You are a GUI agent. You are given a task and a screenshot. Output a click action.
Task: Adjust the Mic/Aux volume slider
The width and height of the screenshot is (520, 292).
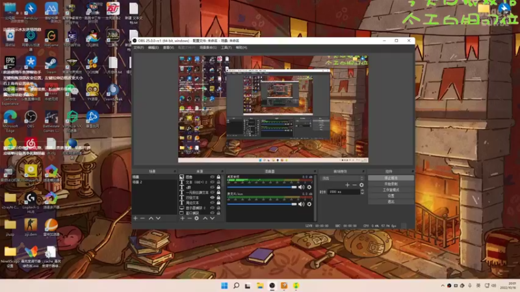tap(262, 204)
